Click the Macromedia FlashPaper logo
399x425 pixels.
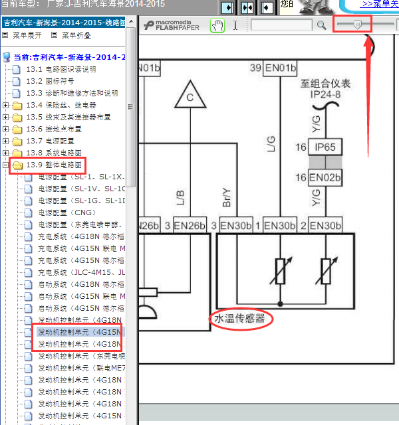point(172,25)
